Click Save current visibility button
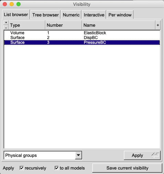 (x=127, y=168)
